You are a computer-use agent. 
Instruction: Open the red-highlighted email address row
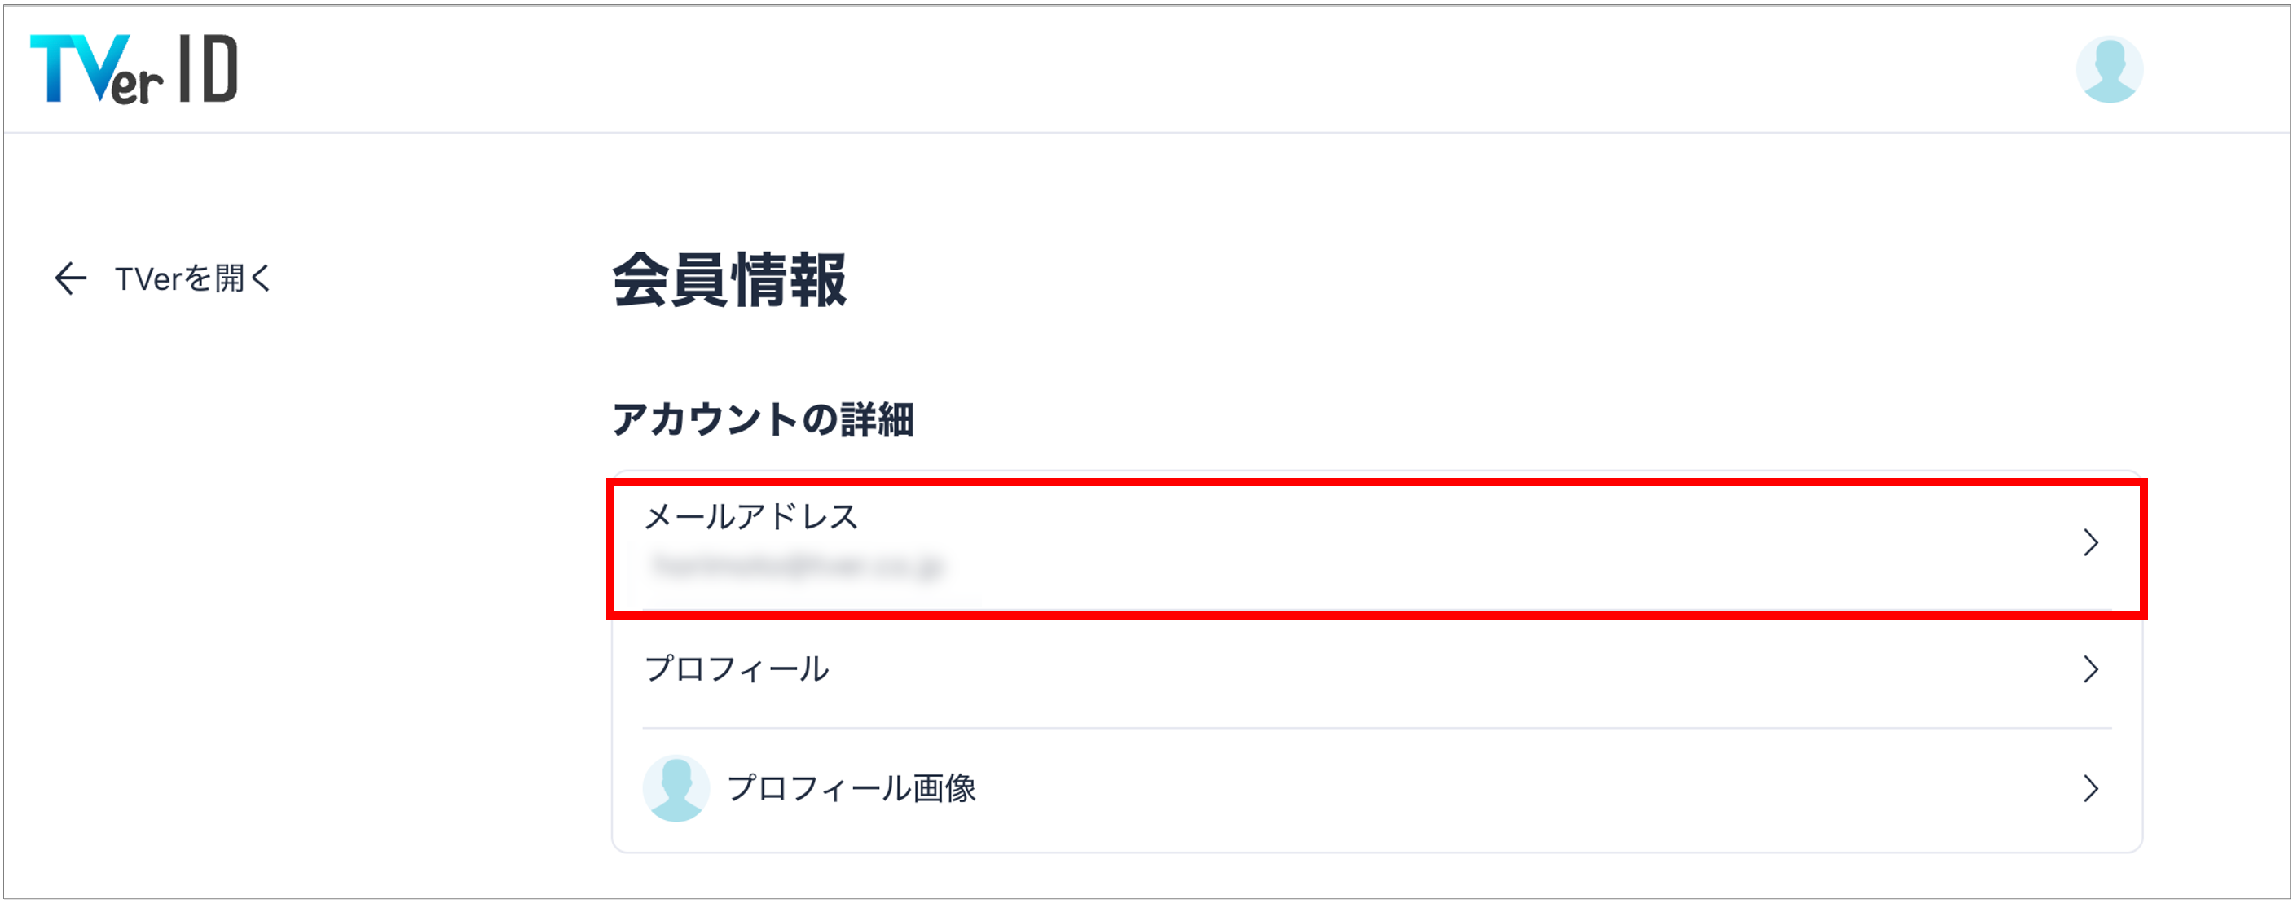1376,548
